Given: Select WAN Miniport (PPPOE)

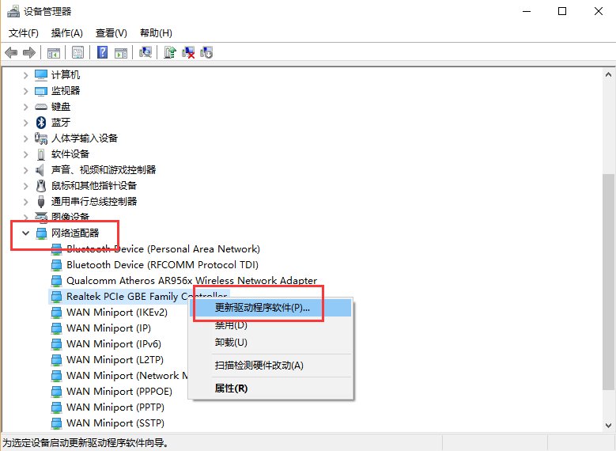Looking at the screenshot, I should click(119, 392).
